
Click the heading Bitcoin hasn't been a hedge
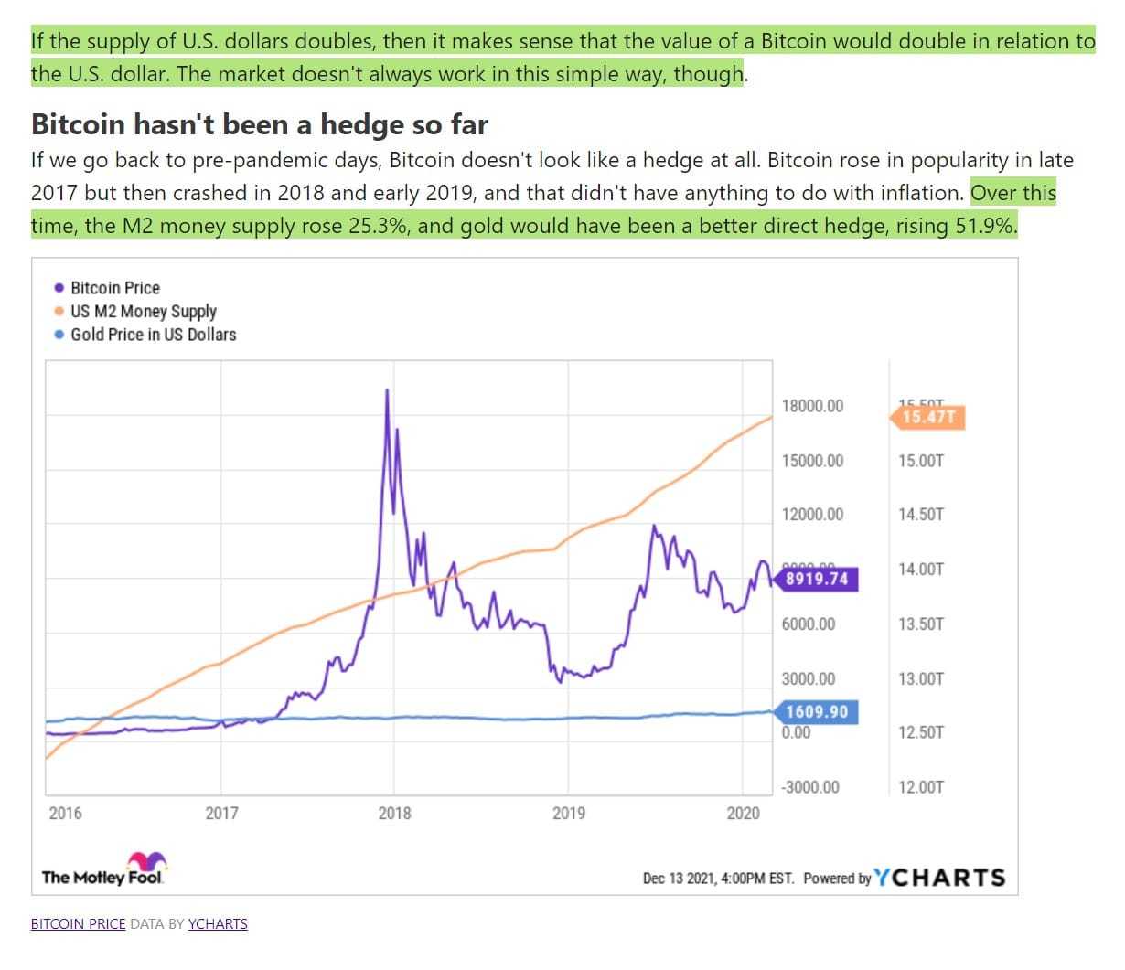(x=260, y=124)
